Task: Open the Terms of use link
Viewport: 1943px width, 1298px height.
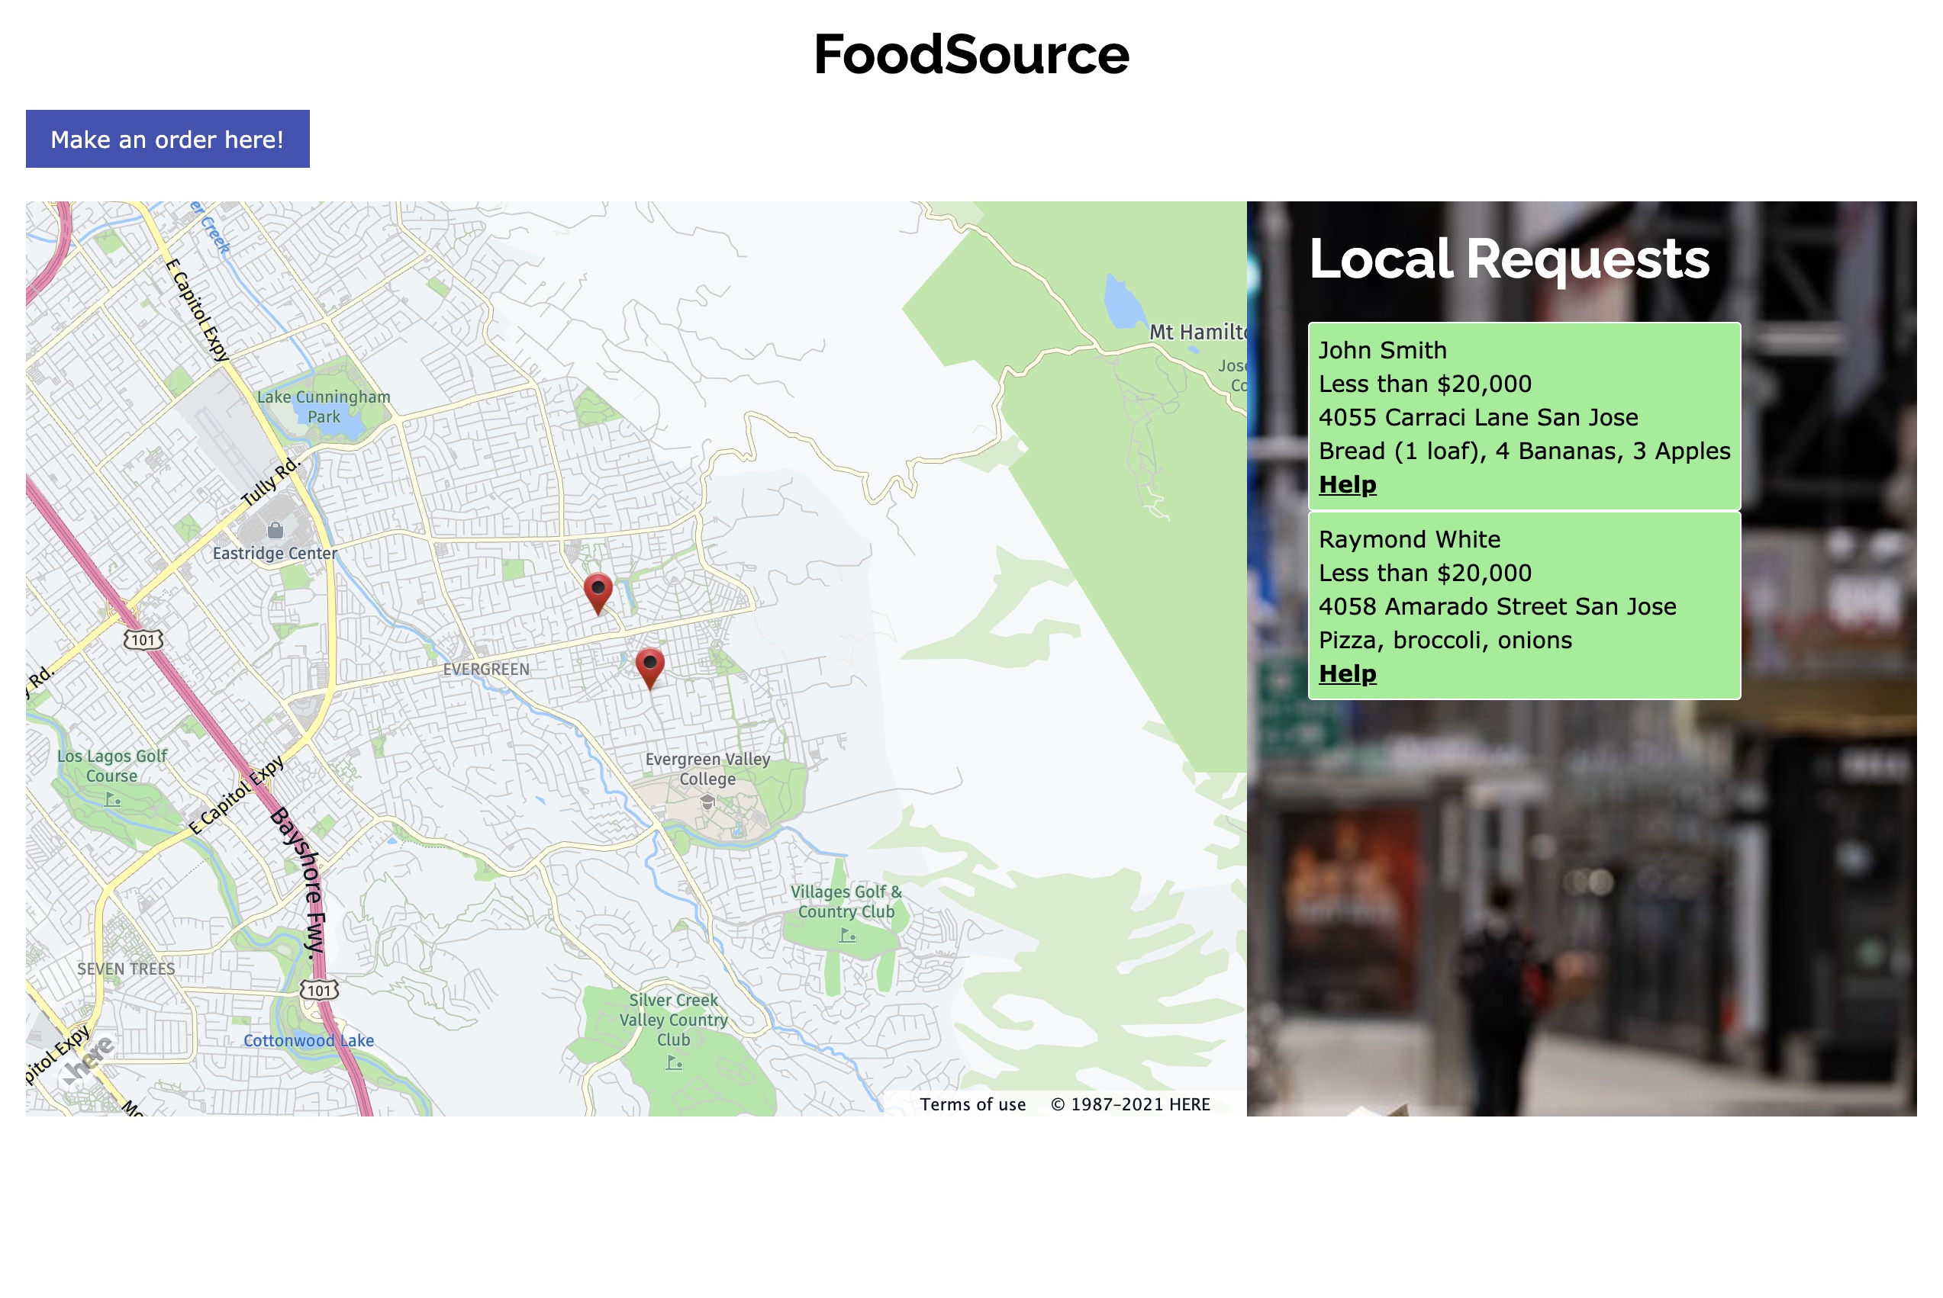Action: pyautogui.click(x=972, y=1104)
